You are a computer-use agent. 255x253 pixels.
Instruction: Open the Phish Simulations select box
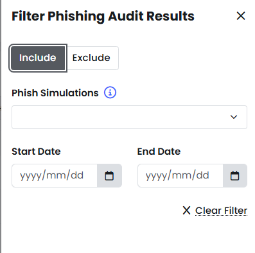pos(129,117)
